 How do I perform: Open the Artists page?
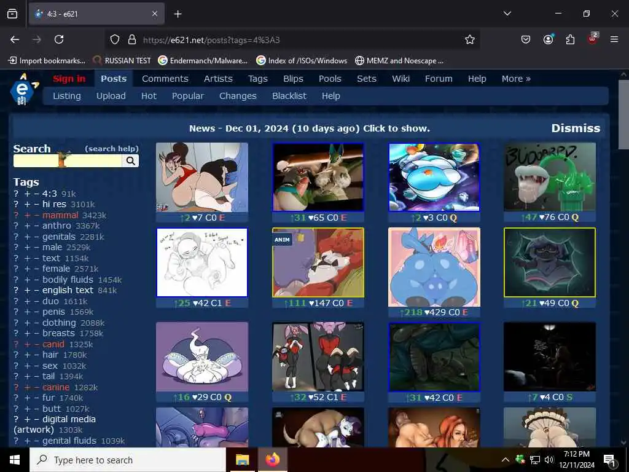[x=218, y=79]
